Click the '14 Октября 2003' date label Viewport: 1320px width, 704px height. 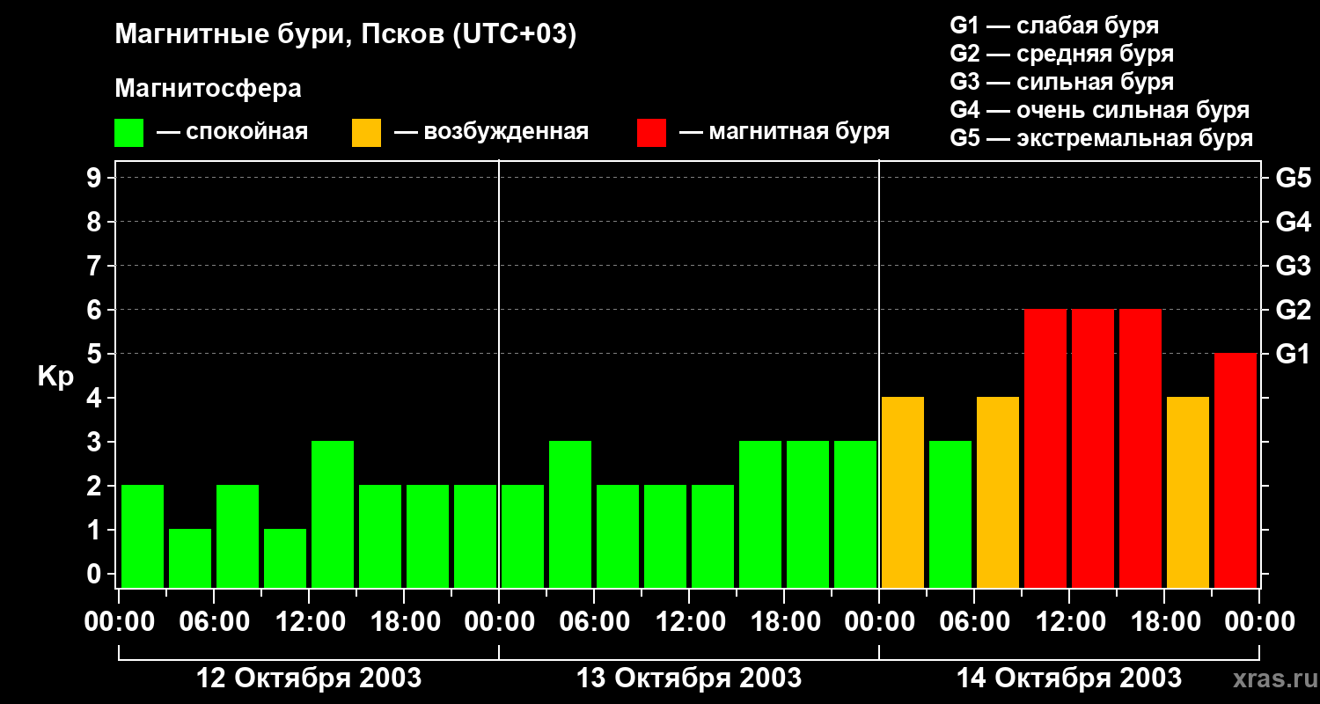tap(1068, 678)
